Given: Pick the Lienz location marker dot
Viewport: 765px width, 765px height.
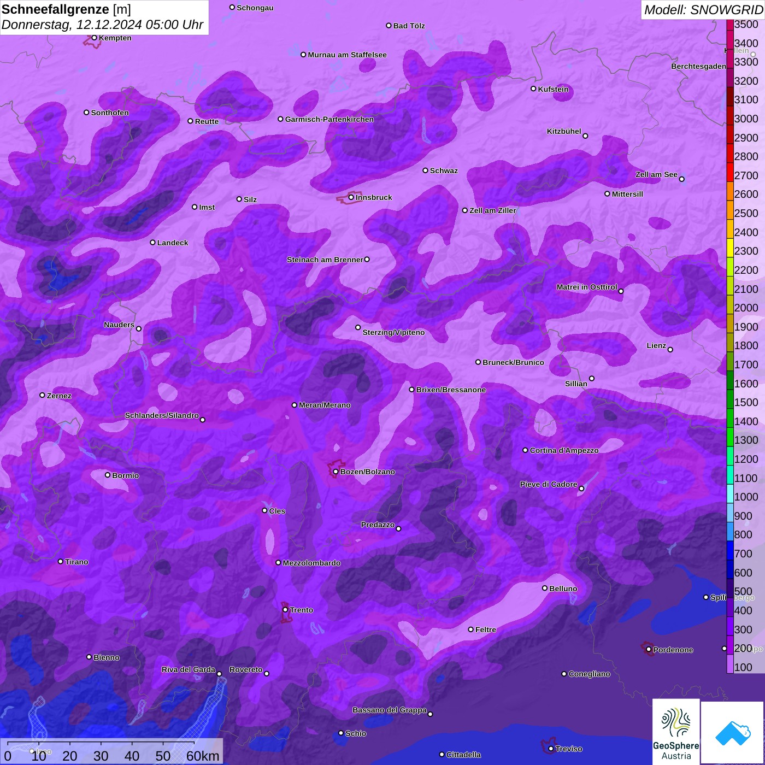Looking at the screenshot, I should [x=670, y=350].
